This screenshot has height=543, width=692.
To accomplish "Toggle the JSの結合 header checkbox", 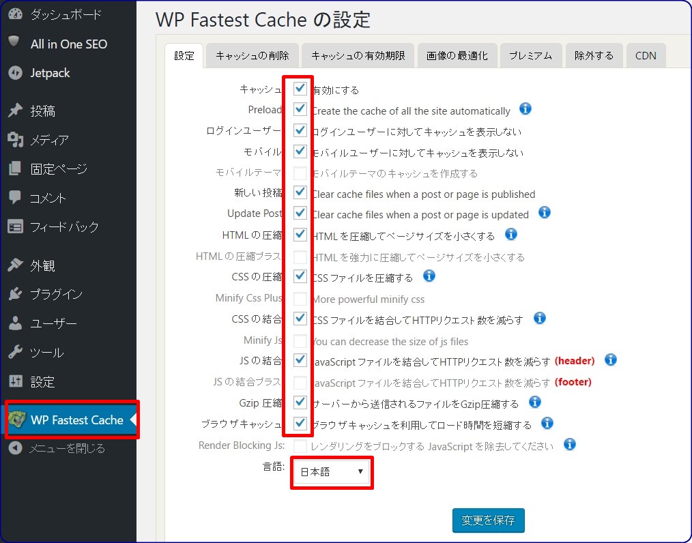I will [300, 360].
